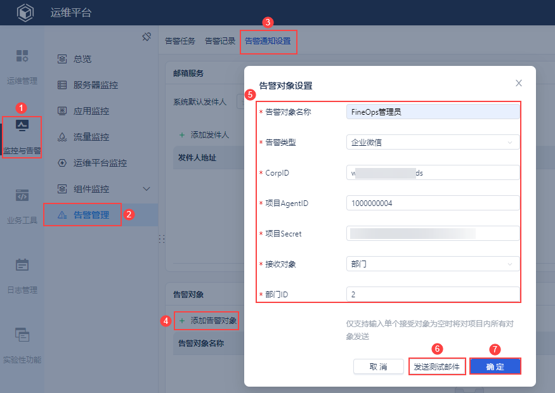Click the 运维平台监控 lightning icon
The image size is (555, 393).
click(62, 163)
